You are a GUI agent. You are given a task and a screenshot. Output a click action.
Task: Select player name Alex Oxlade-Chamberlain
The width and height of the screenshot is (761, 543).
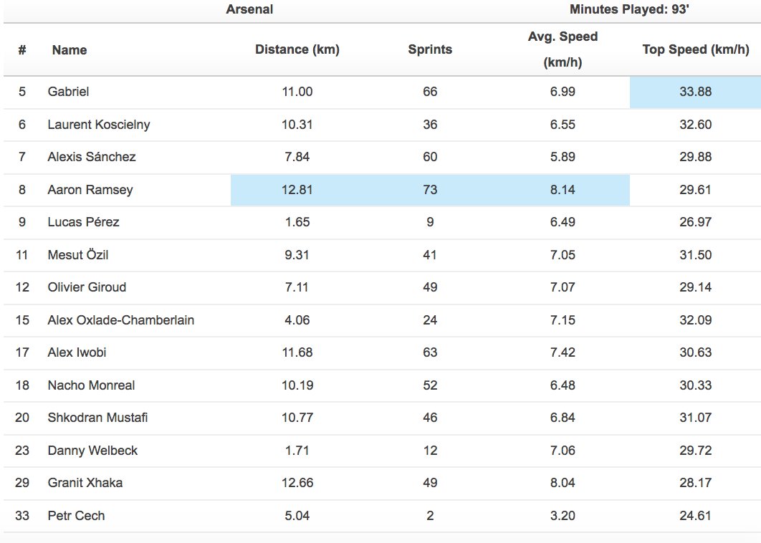(x=120, y=320)
